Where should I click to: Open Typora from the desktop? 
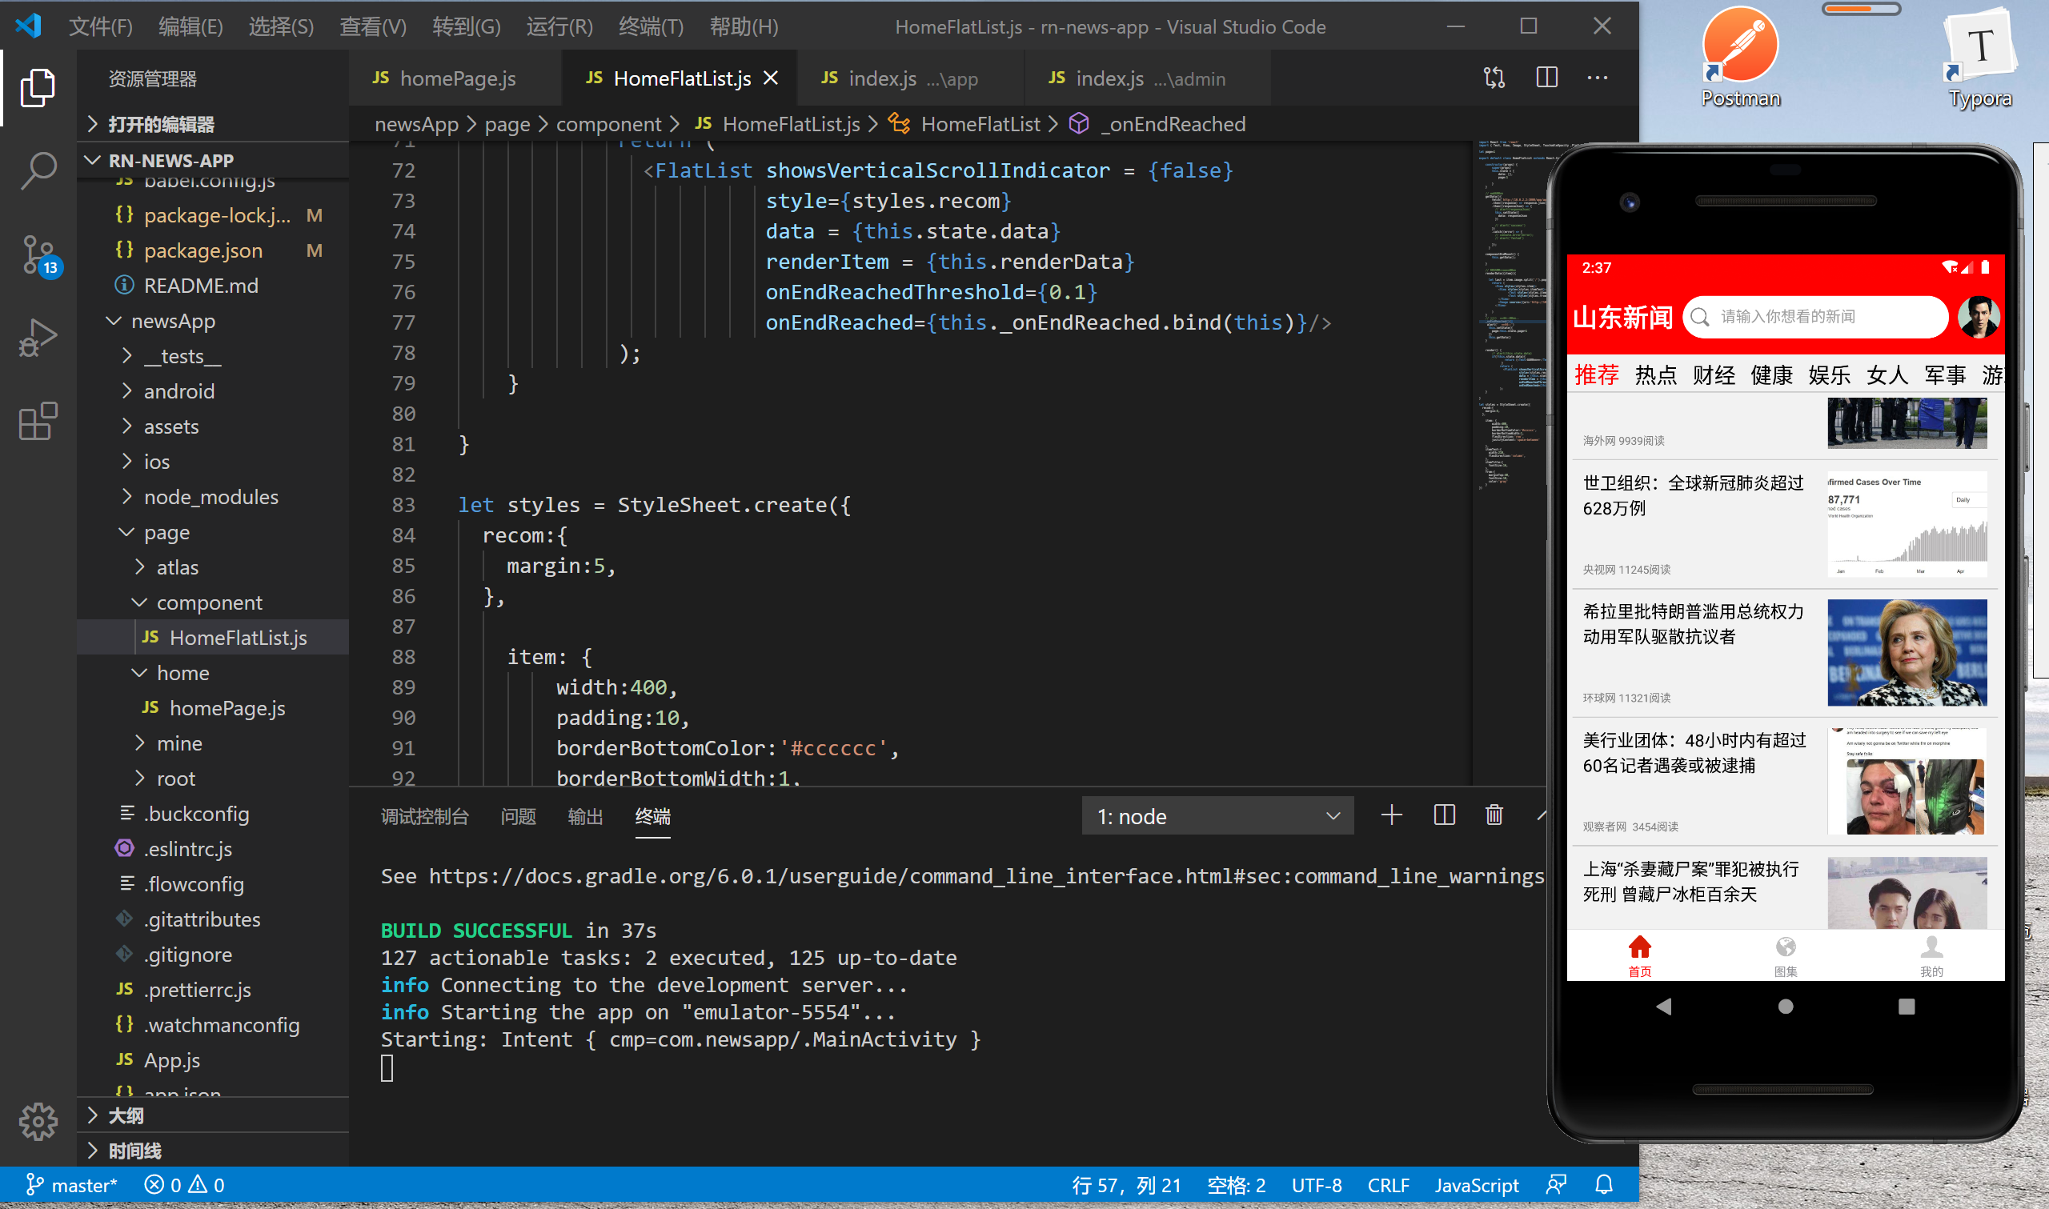(x=1979, y=57)
